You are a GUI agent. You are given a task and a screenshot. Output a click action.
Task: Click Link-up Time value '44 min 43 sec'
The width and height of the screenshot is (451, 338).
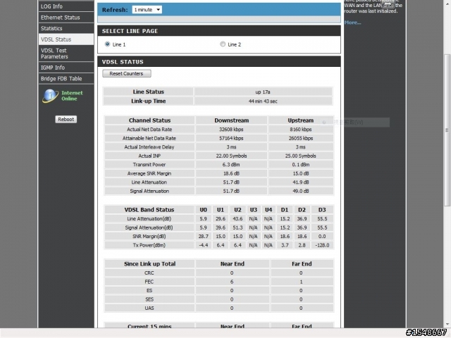pos(263,101)
